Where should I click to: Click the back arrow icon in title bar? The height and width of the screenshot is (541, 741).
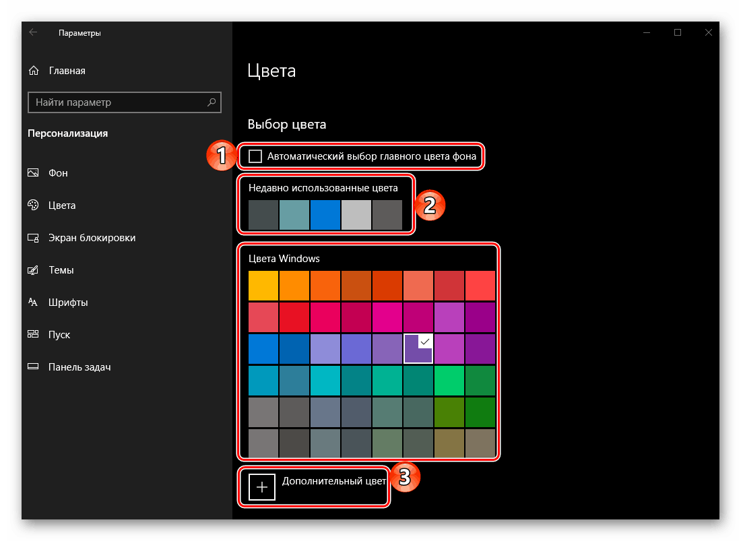[33, 32]
